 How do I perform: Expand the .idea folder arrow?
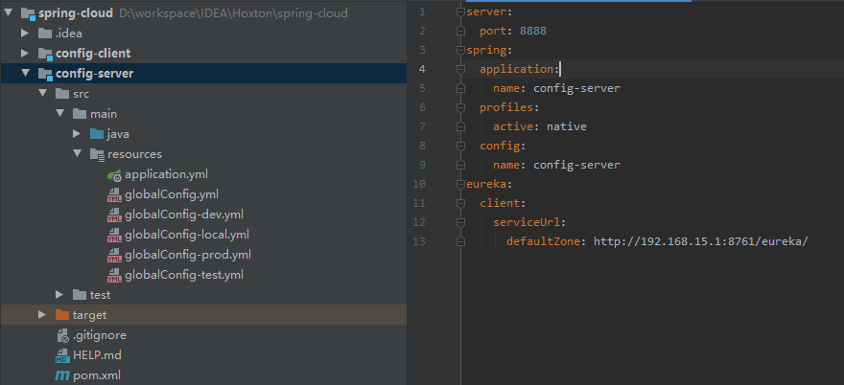click(x=25, y=34)
